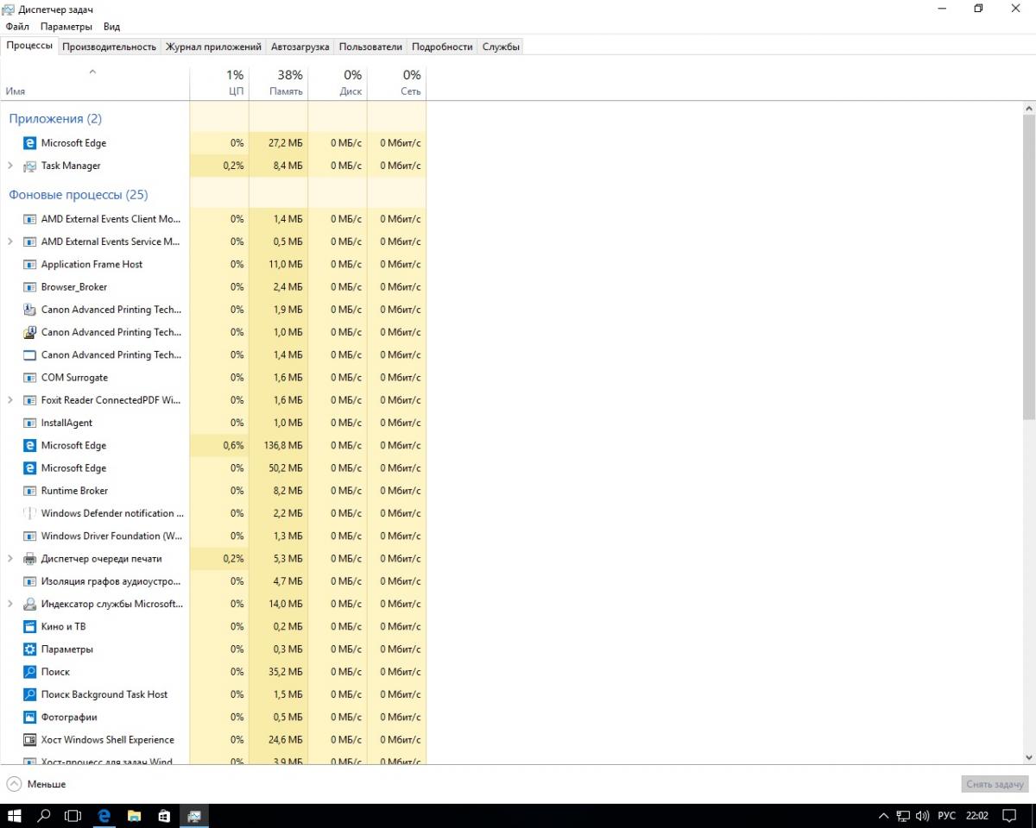Launch Edge from the taskbar

point(104,815)
